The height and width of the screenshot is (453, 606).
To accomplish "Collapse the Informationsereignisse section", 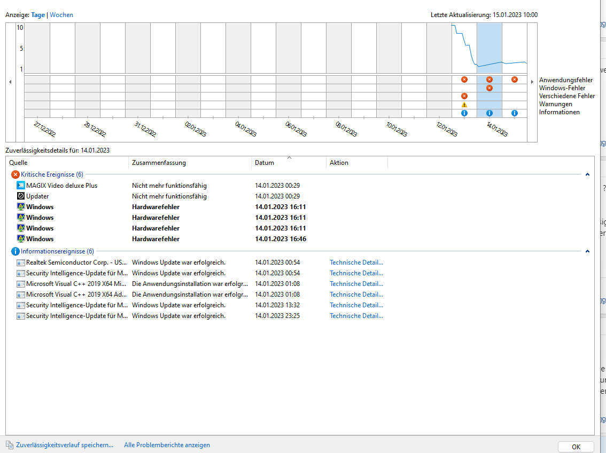I will click(x=587, y=251).
